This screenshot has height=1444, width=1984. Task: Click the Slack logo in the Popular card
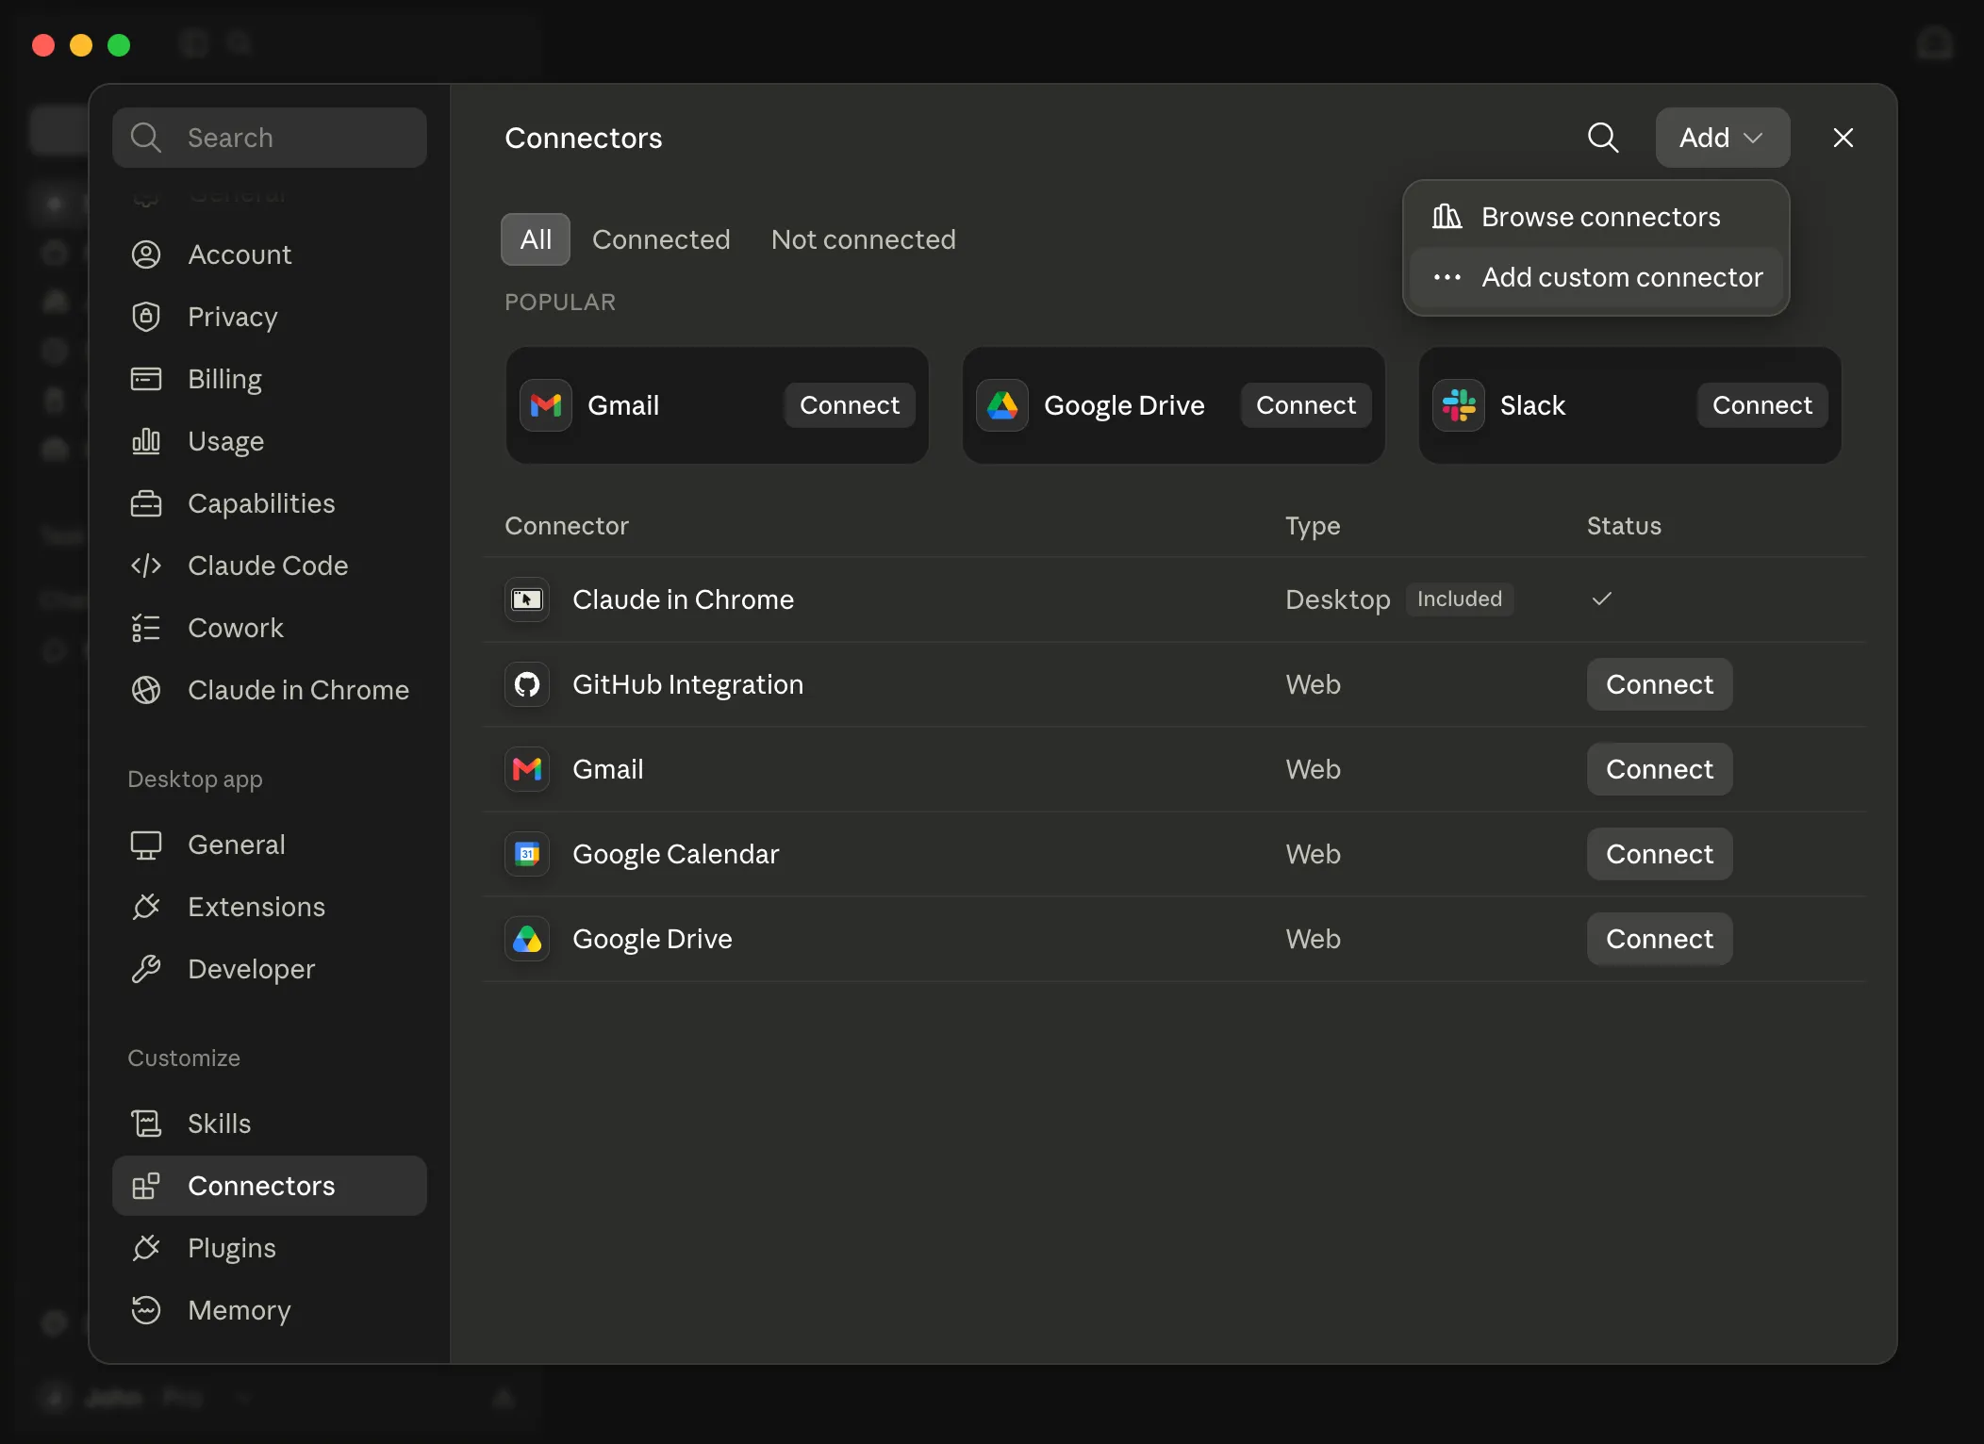[1459, 405]
